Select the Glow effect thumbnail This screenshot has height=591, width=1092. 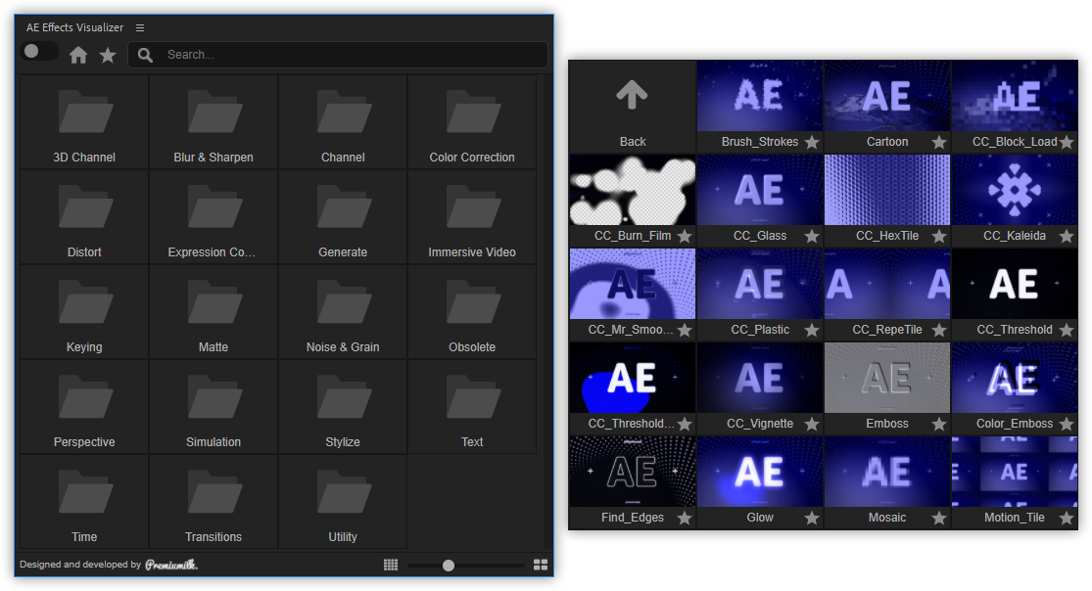[760, 472]
